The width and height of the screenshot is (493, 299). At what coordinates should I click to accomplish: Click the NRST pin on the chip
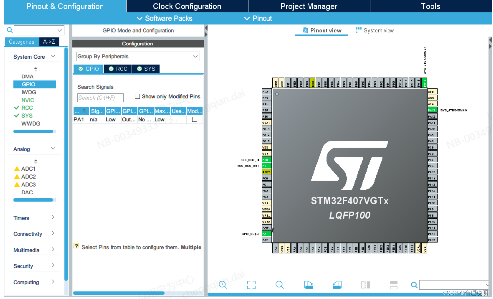267,172
